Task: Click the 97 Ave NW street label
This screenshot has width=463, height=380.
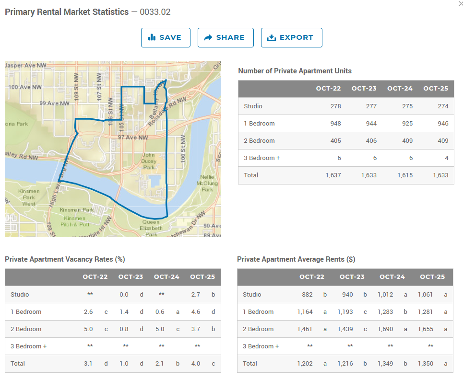Action: (x=133, y=138)
